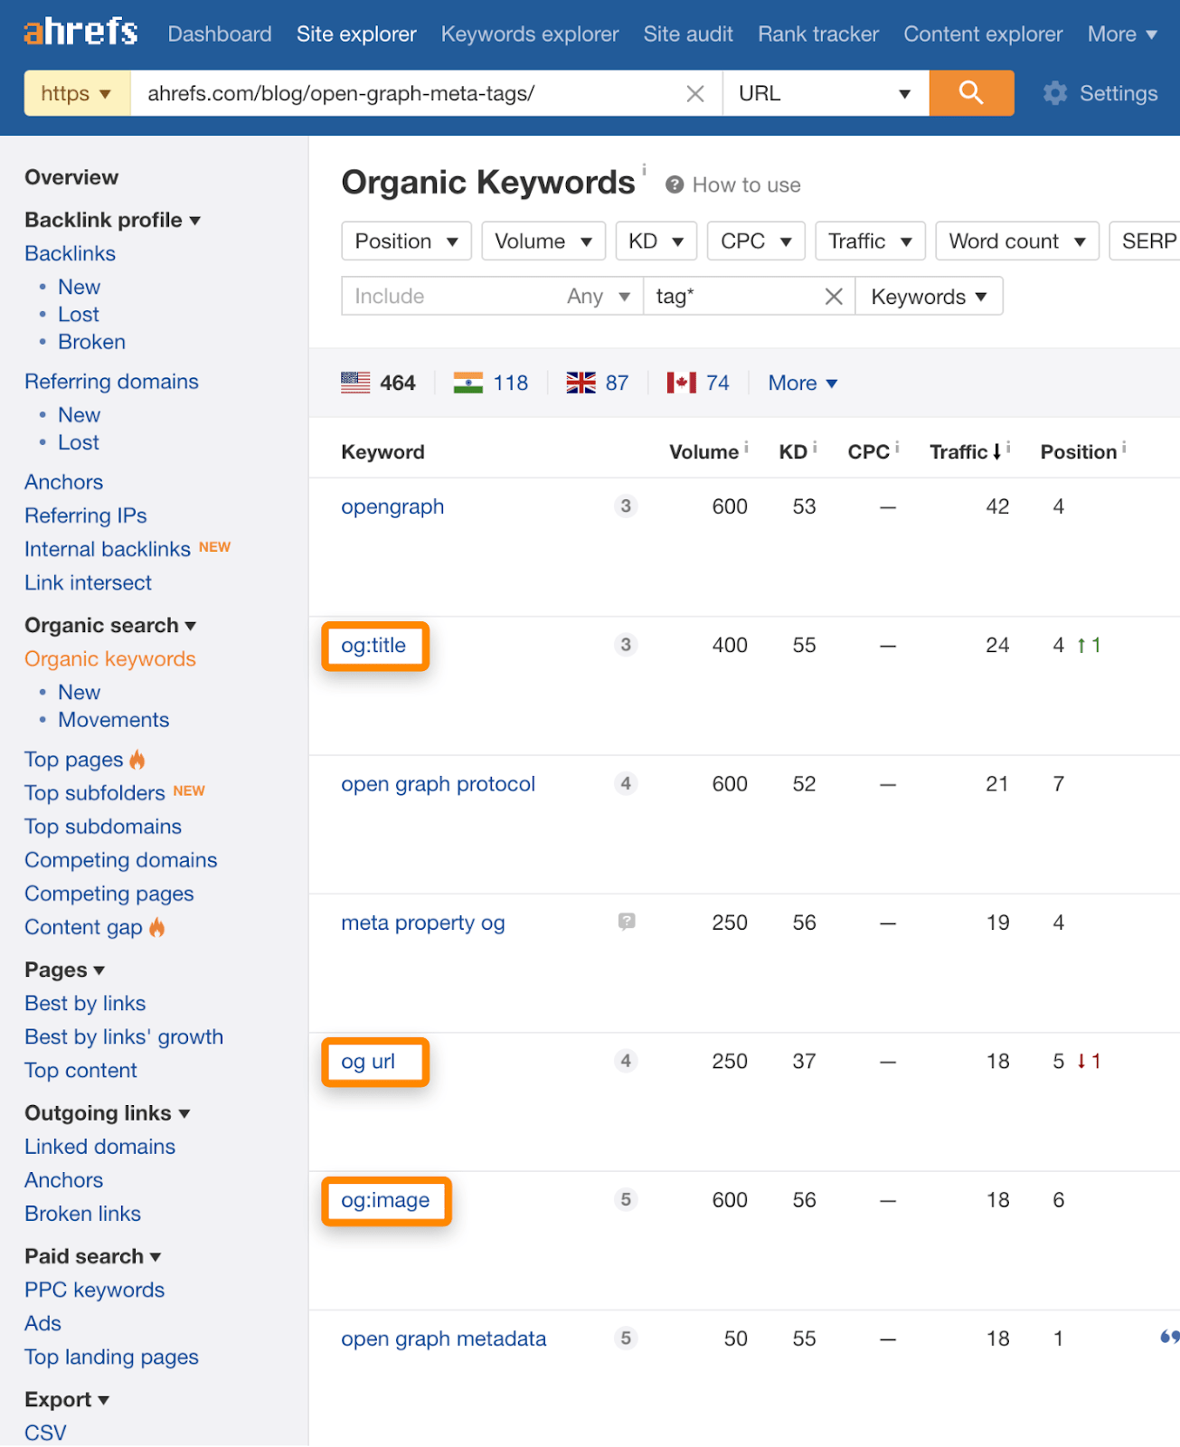Click the CPC column info icon
1180x1447 pixels.
coord(897,447)
